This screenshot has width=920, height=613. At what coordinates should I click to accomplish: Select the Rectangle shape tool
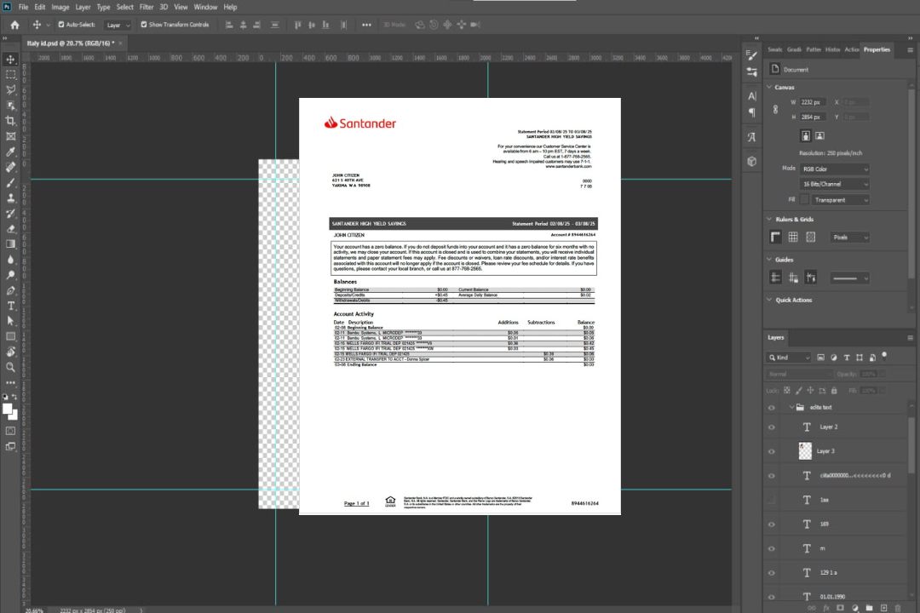pyautogui.click(x=10, y=336)
